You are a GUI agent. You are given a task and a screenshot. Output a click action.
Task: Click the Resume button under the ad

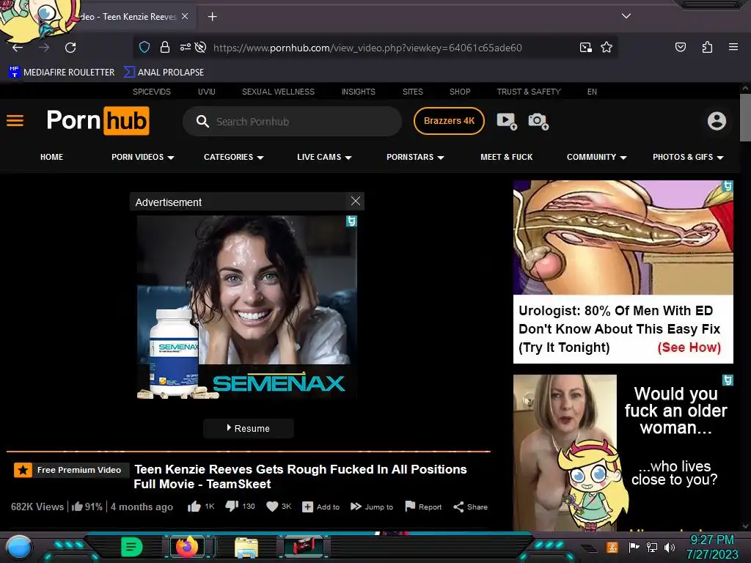coord(248,428)
